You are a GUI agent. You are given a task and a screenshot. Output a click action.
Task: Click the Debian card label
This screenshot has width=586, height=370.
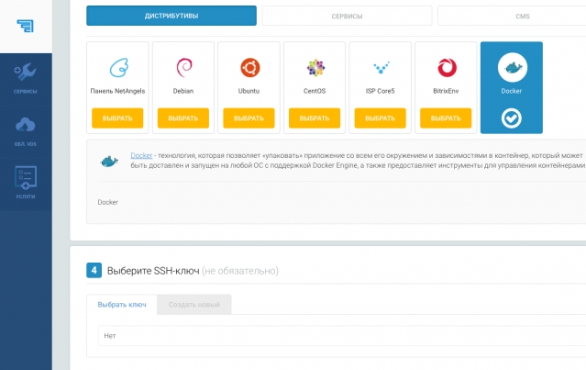point(183,91)
